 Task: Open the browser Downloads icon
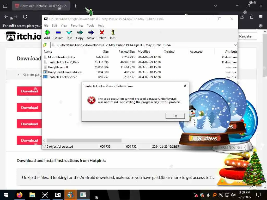tap(242, 17)
